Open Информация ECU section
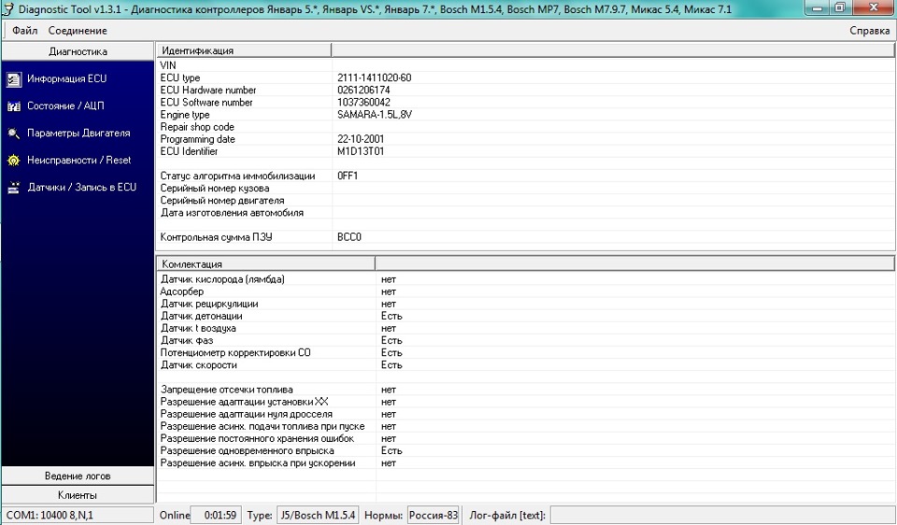 (67, 78)
